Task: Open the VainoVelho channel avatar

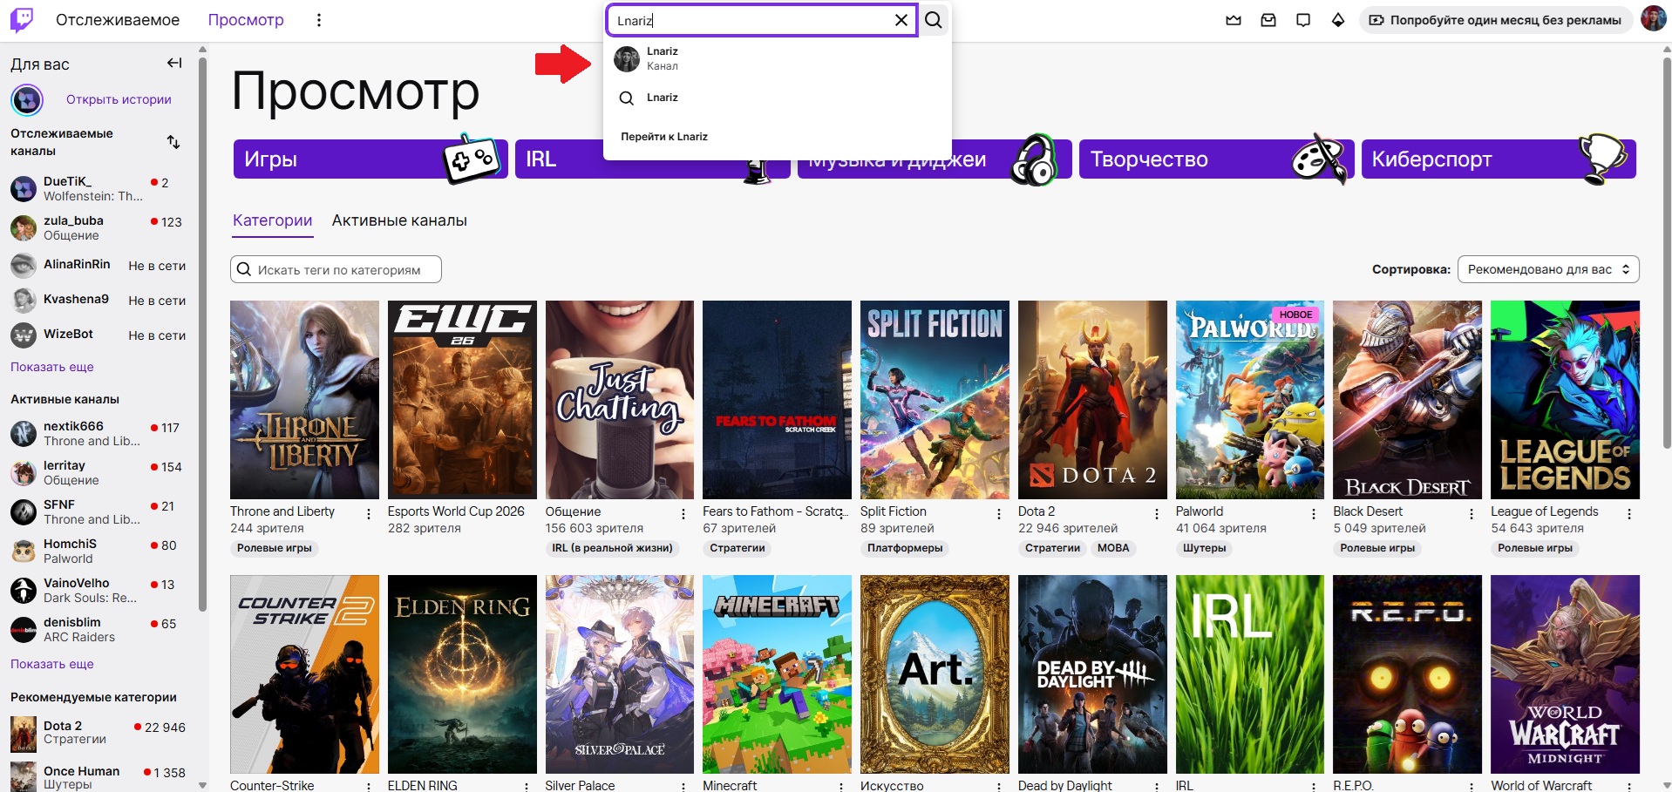Action: coord(24,590)
